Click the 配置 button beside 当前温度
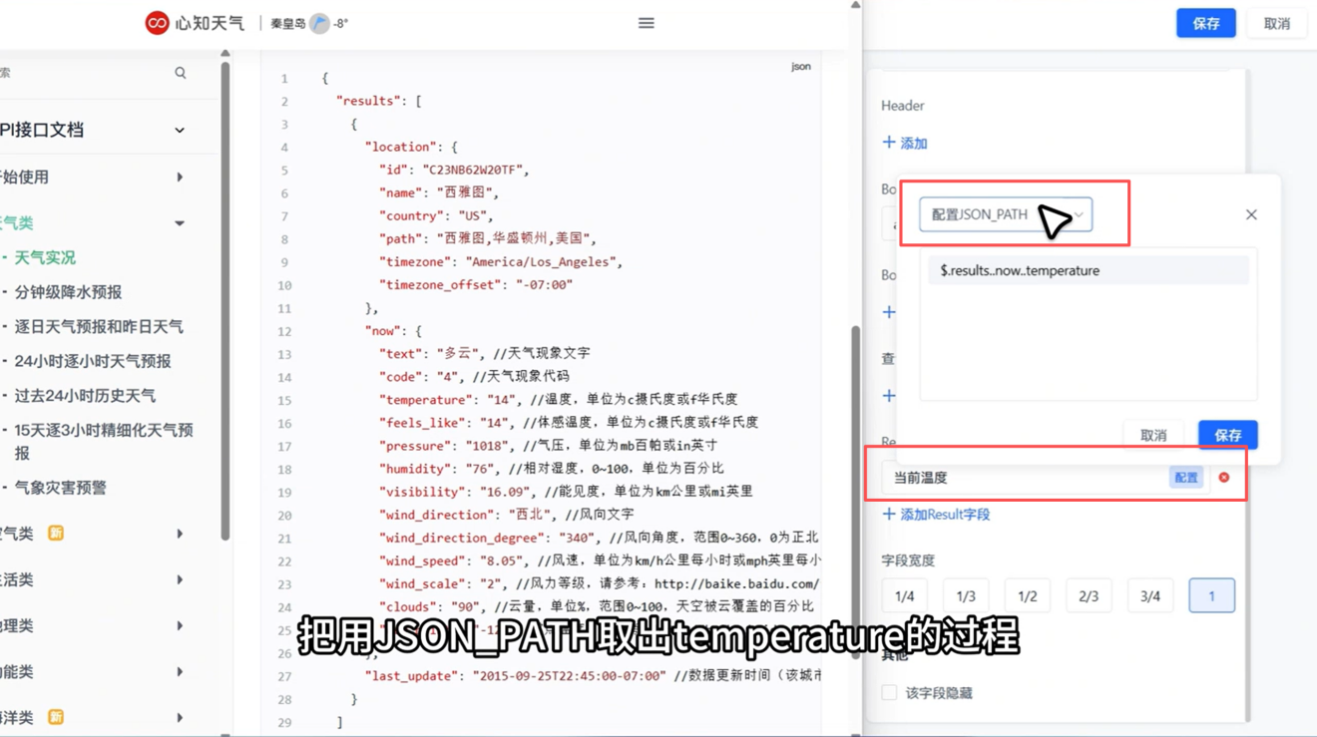This screenshot has width=1317, height=737. 1186,478
